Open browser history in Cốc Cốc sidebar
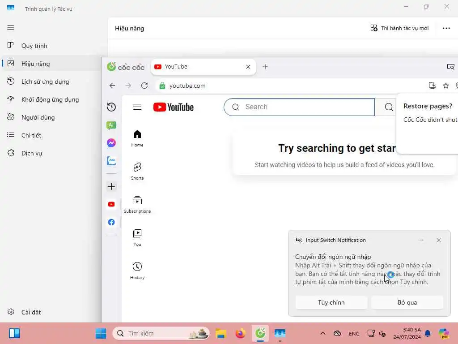The height and width of the screenshot is (344, 458). tap(111, 107)
